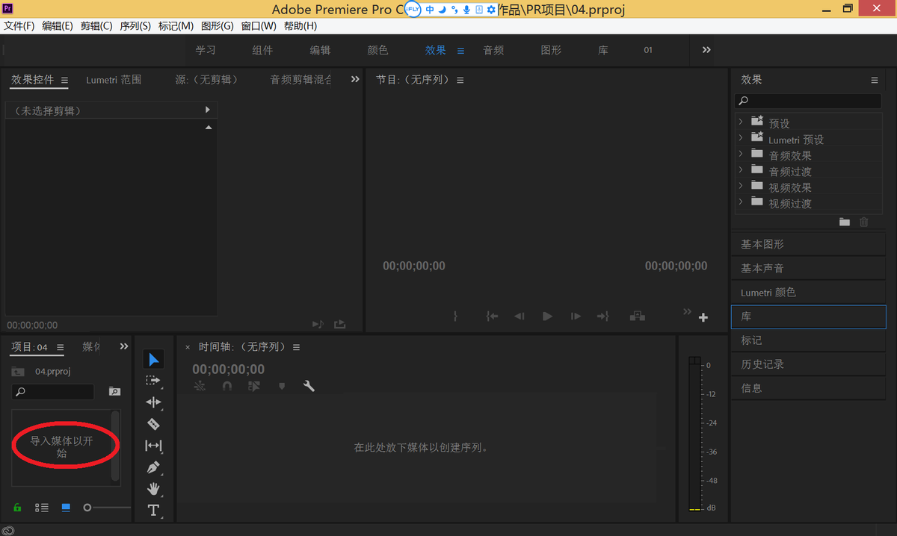Screen dimensions: 897x536
Task: Open Creative Cloud icon in status bar
Action: coord(8,530)
